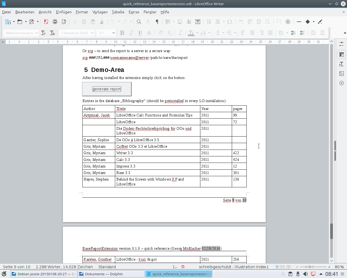Click the Open file folder icon
The image size is (347, 278).
tap(20, 22)
